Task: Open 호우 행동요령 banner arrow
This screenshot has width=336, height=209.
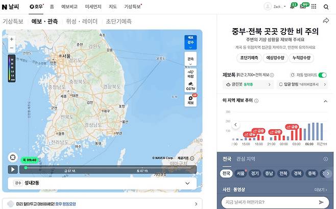Action: [196, 204]
